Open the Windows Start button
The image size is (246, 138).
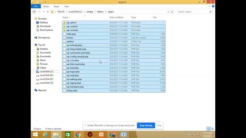(35, 135)
